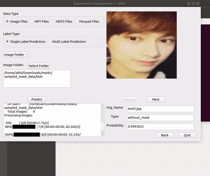
Task: Select Multi Label Prediction
Action: pyautogui.click(x=50, y=42)
